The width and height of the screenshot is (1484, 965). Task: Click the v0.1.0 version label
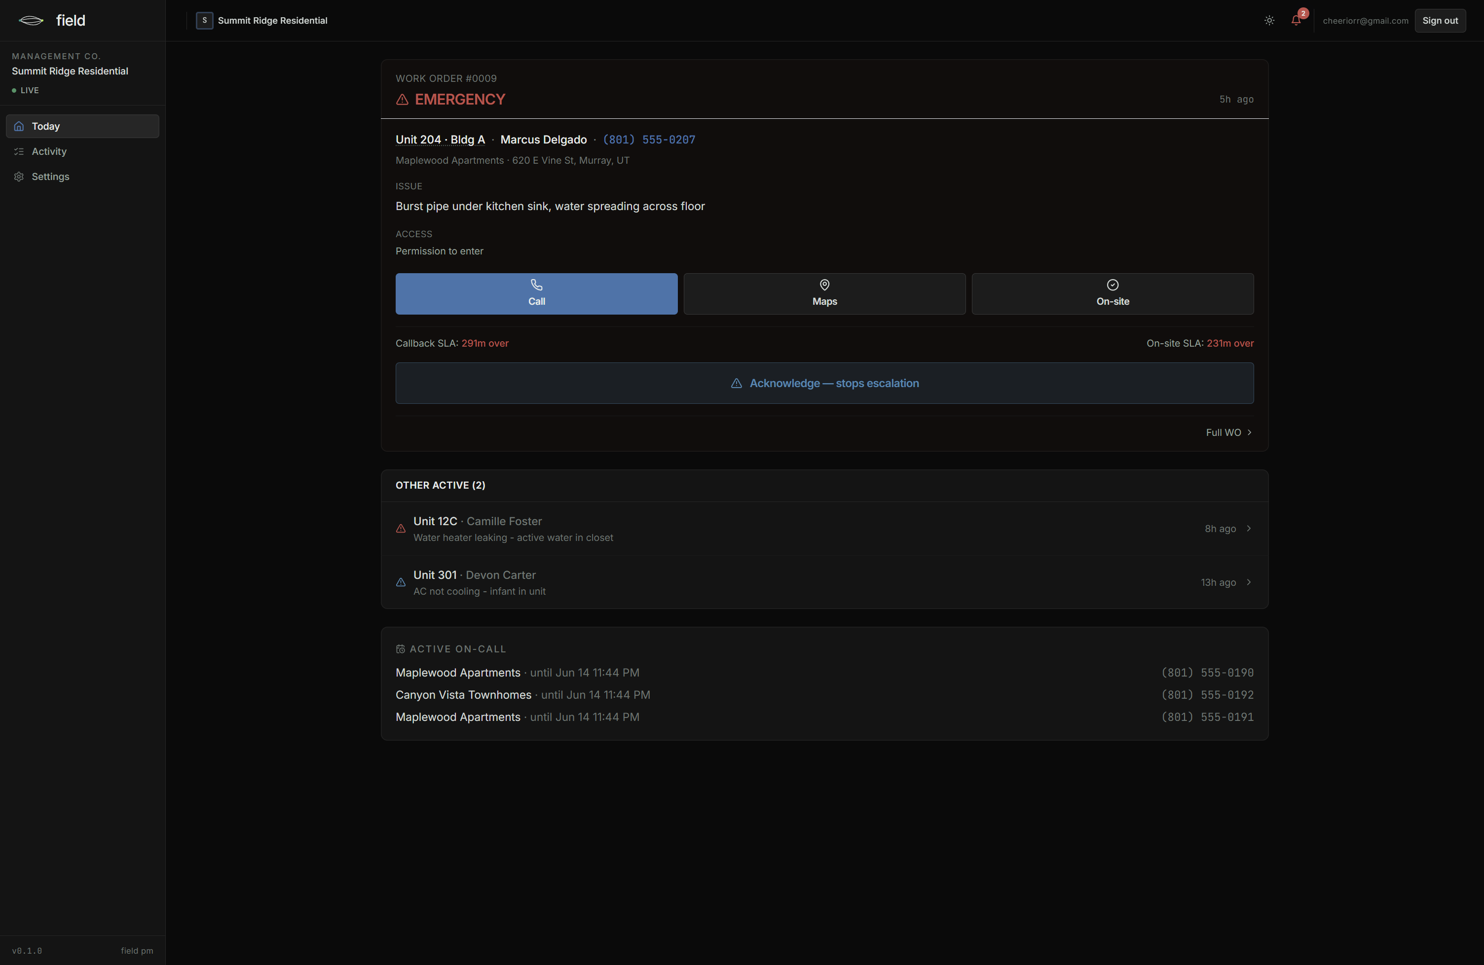click(27, 951)
